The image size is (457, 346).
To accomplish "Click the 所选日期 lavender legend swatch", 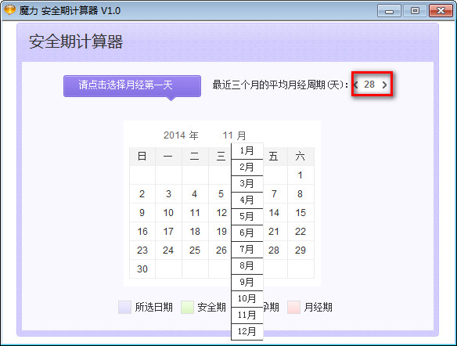I will click(124, 307).
